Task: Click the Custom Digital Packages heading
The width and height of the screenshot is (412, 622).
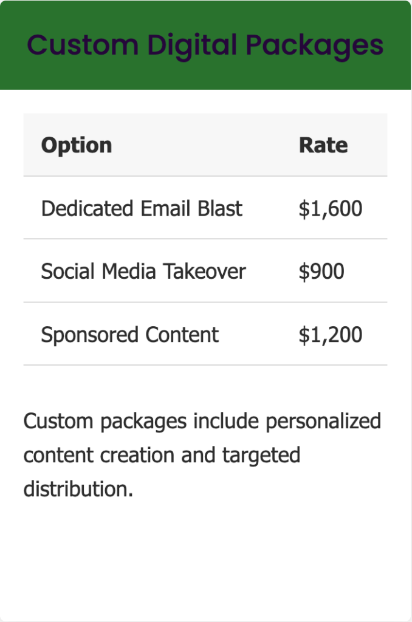Action: tap(205, 45)
